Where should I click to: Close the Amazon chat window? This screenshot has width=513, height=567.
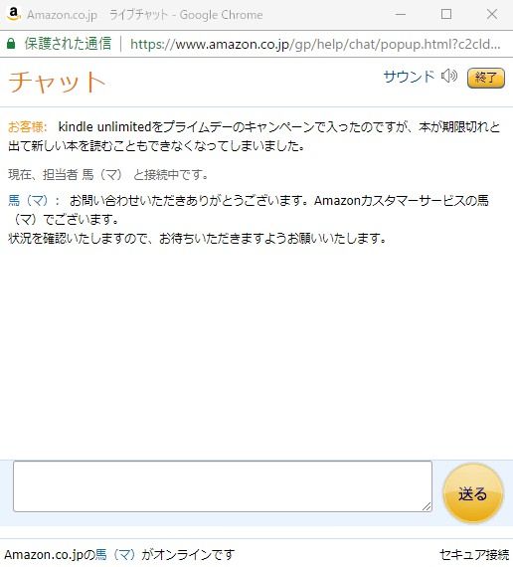click(x=492, y=14)
